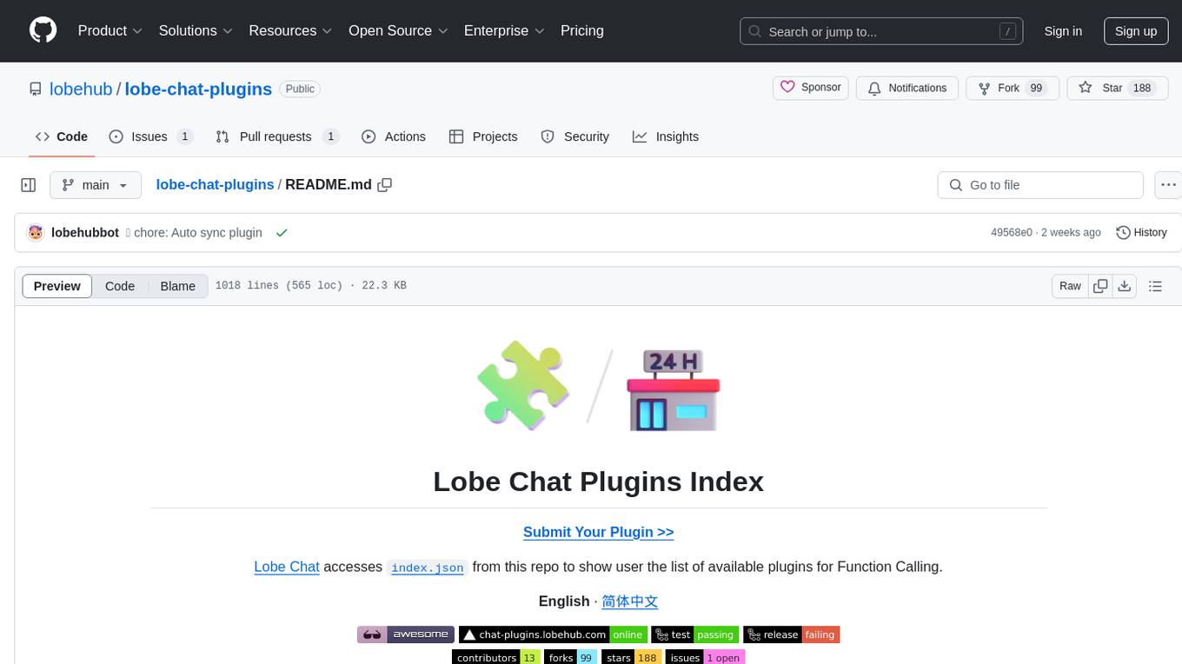The height and width of the screenshot is (664, 1182).
Task: Open lobe-chat-plugins breadcrumb folder
Action: click(x=215, y=184)
